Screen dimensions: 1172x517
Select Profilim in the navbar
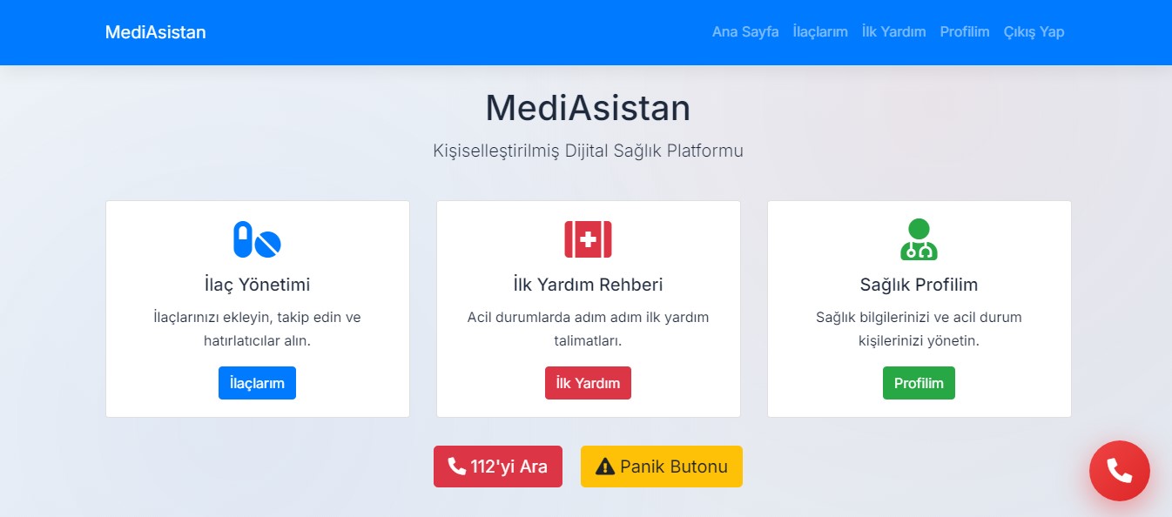[x=965, y=32]
